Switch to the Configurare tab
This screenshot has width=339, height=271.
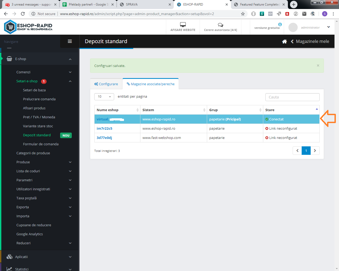(106, 84)
